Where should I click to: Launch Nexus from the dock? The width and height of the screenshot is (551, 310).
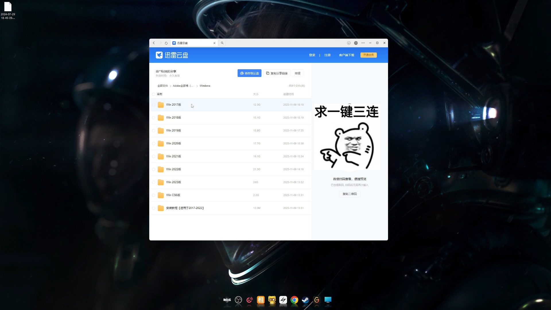pos(227,300)
